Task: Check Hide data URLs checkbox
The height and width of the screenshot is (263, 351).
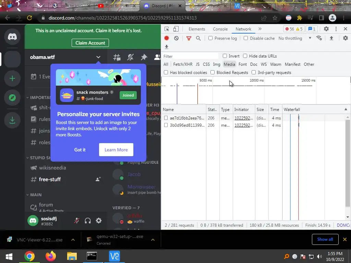Action: tap(245, 56)
